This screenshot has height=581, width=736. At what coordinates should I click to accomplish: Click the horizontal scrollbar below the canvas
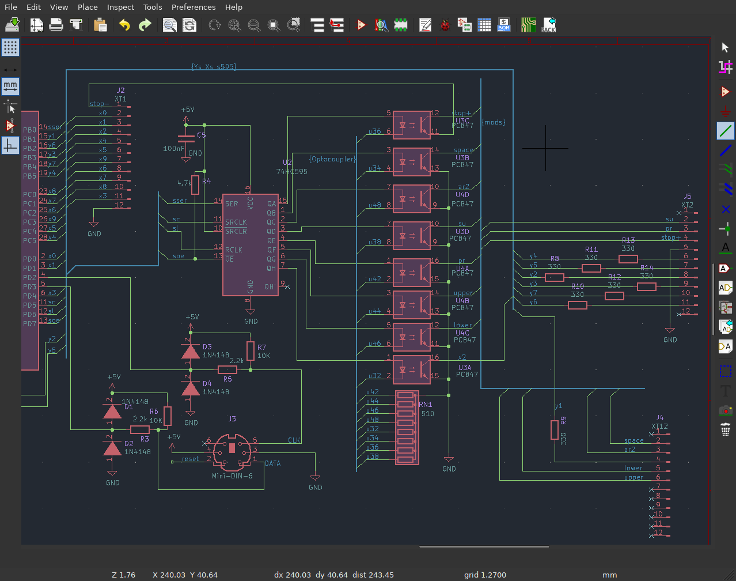point(484,547)
